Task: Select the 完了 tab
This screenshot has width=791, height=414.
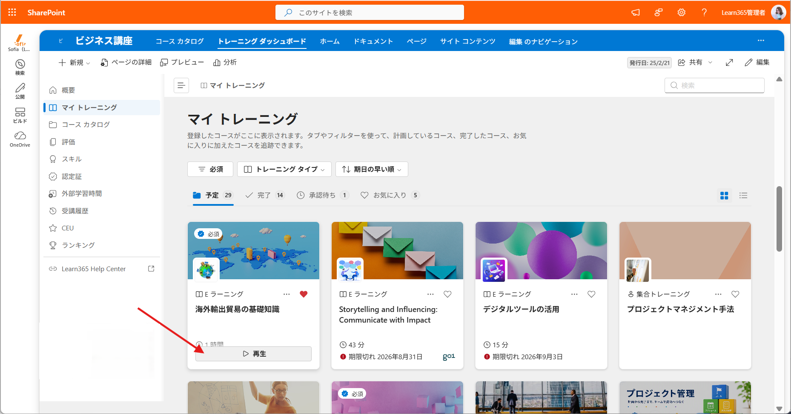Action: click(x=265, y=195)
